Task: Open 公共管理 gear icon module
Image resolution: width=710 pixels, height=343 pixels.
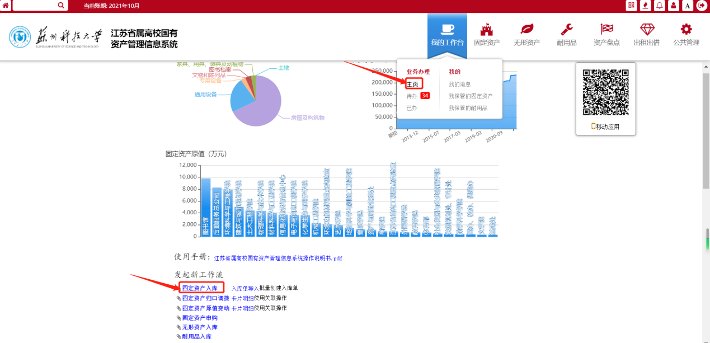Action: coord(686,35)
